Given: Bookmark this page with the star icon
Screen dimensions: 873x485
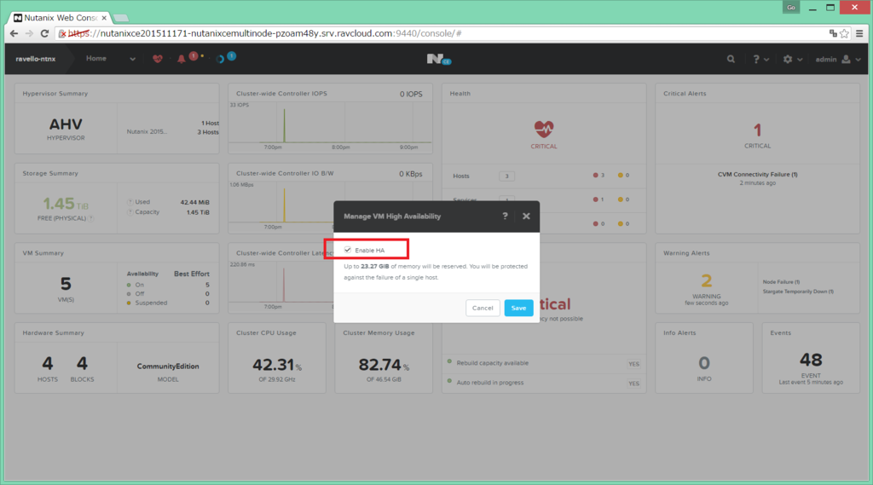Looking at the screenshot, I should (845, 33).
